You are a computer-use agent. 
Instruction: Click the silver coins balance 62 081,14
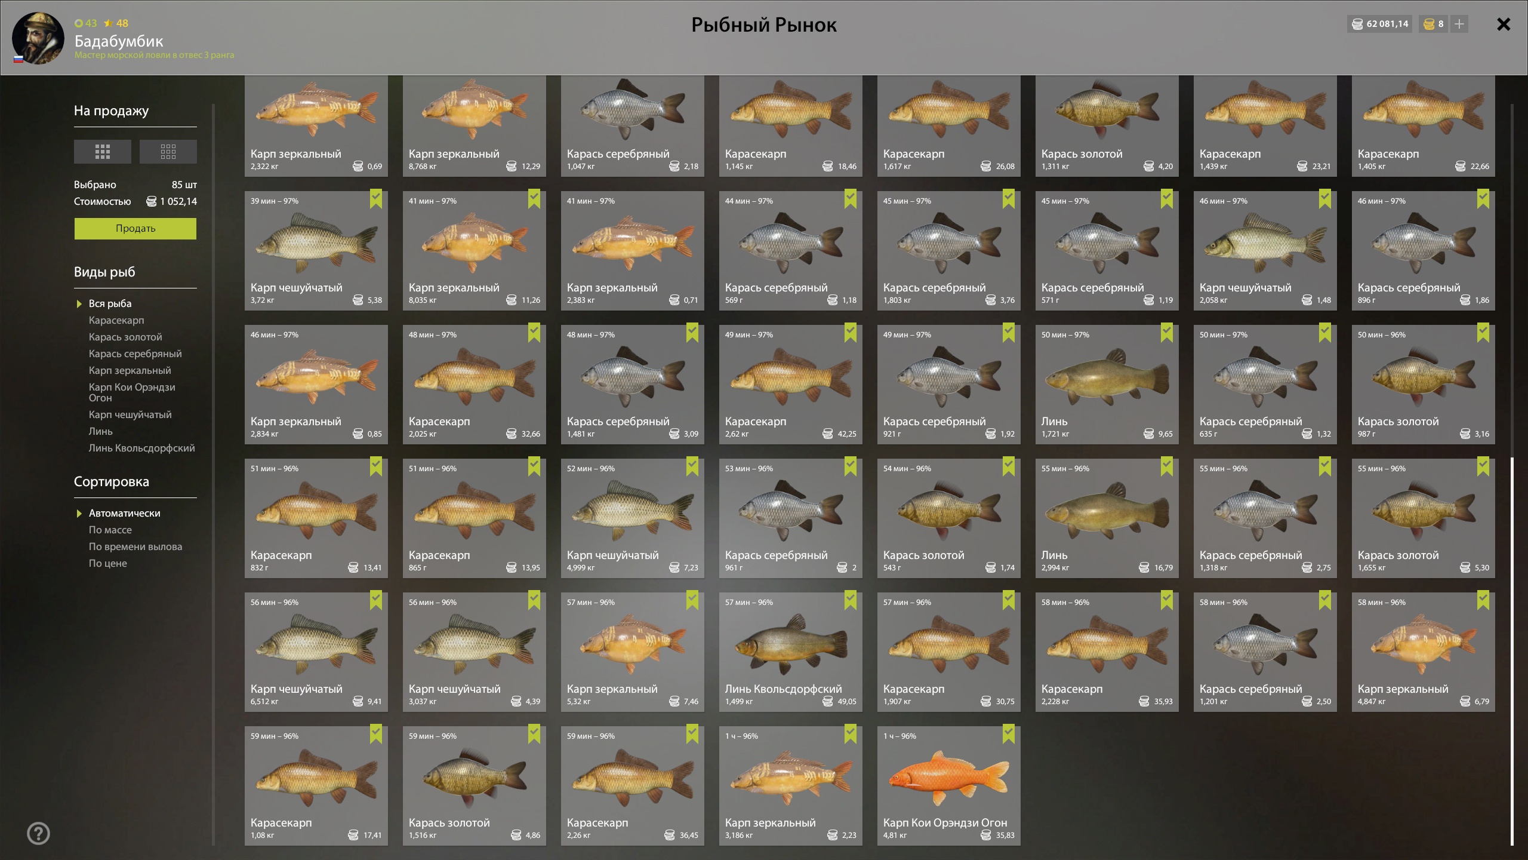1380,24
